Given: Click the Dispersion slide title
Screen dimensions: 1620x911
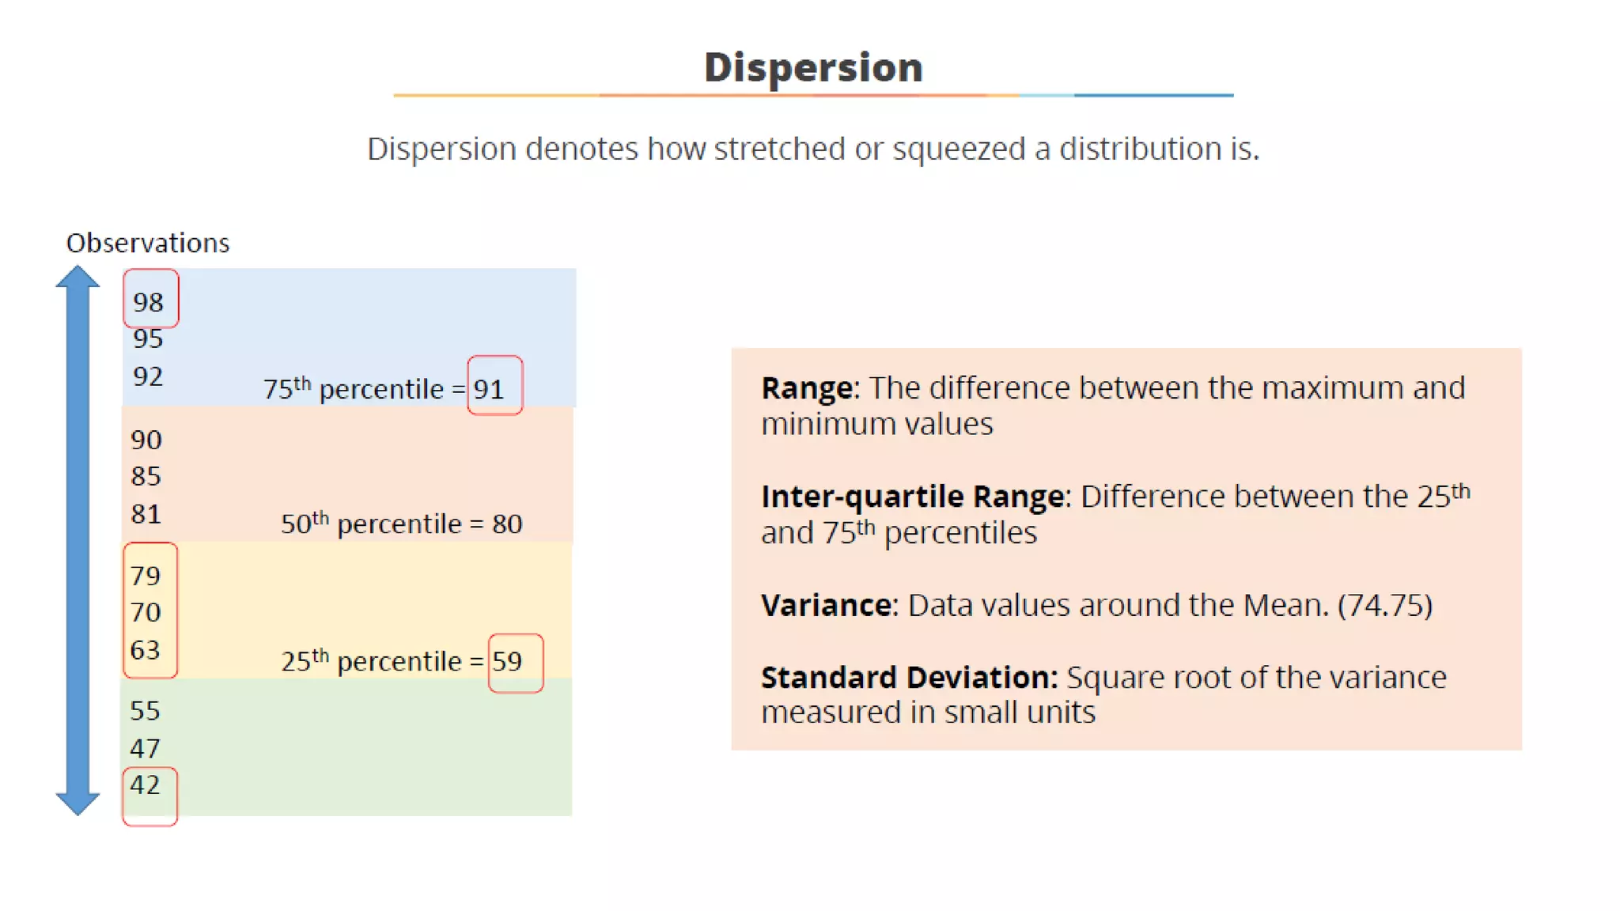Looking at the screenshot, I should click(x=813, y=67).
